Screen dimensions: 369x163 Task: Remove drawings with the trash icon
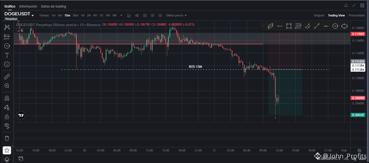coord(7,138)
